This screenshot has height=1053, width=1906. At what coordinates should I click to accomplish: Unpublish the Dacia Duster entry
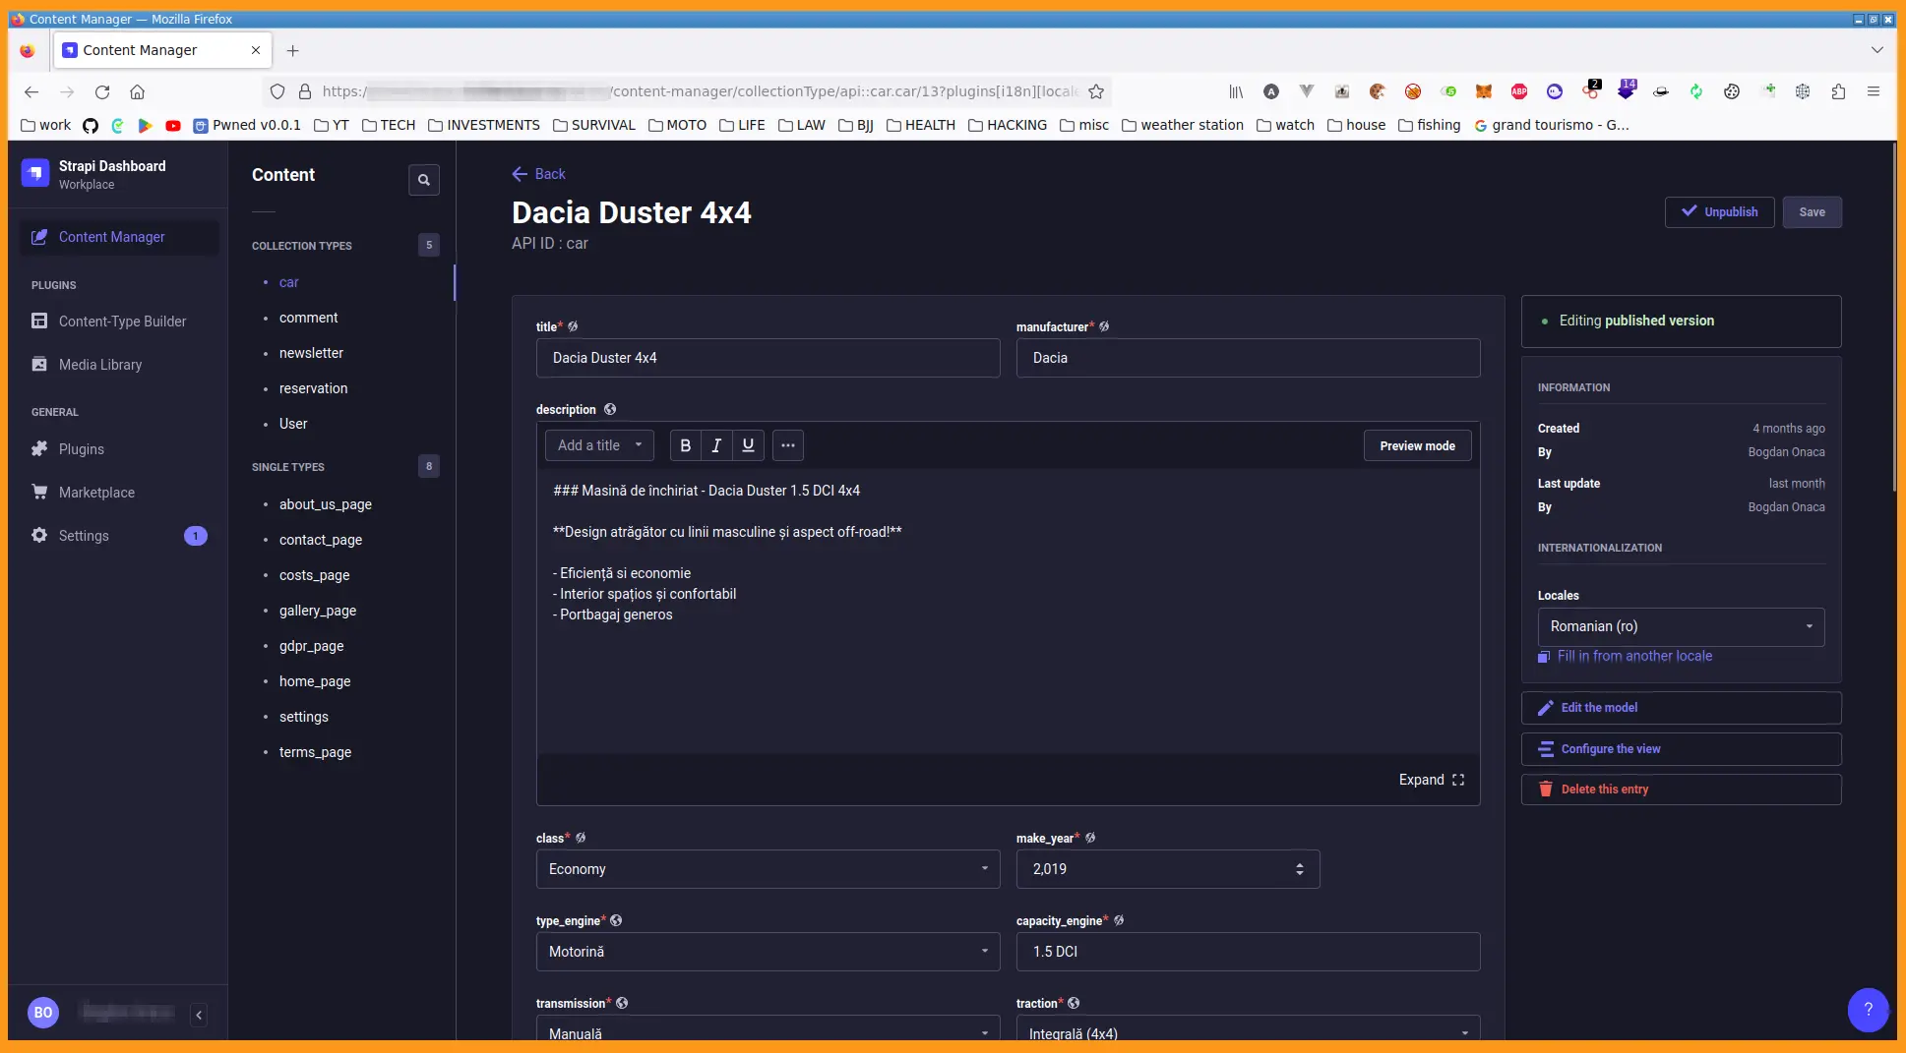coord(1719,212)
